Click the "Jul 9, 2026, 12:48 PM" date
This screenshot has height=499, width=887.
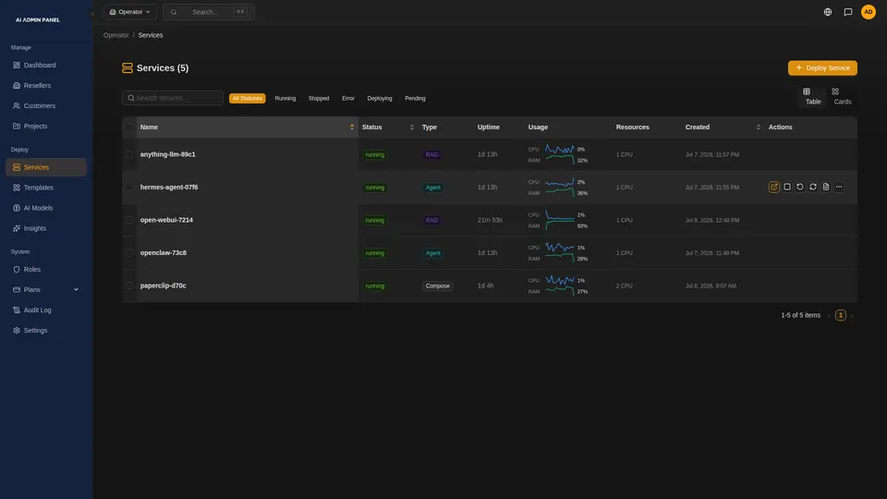coord(712,220)
